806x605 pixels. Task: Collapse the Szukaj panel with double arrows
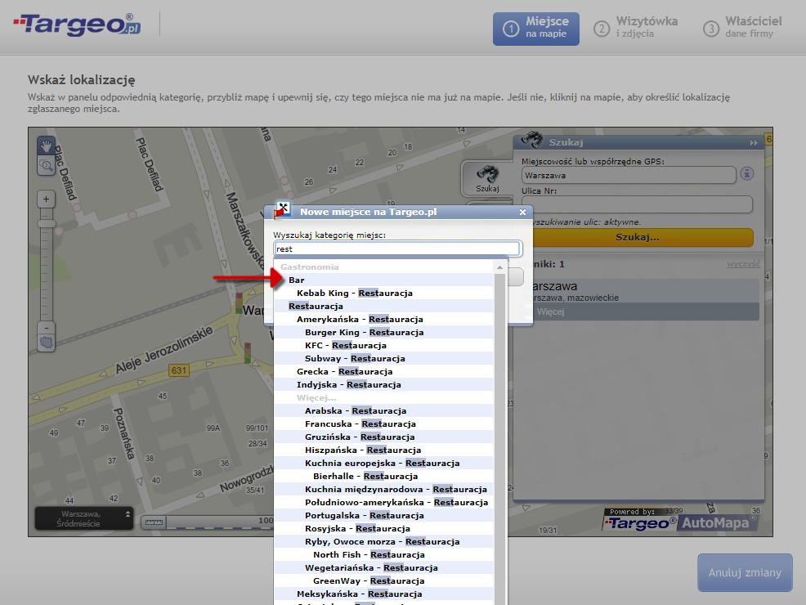753,143
